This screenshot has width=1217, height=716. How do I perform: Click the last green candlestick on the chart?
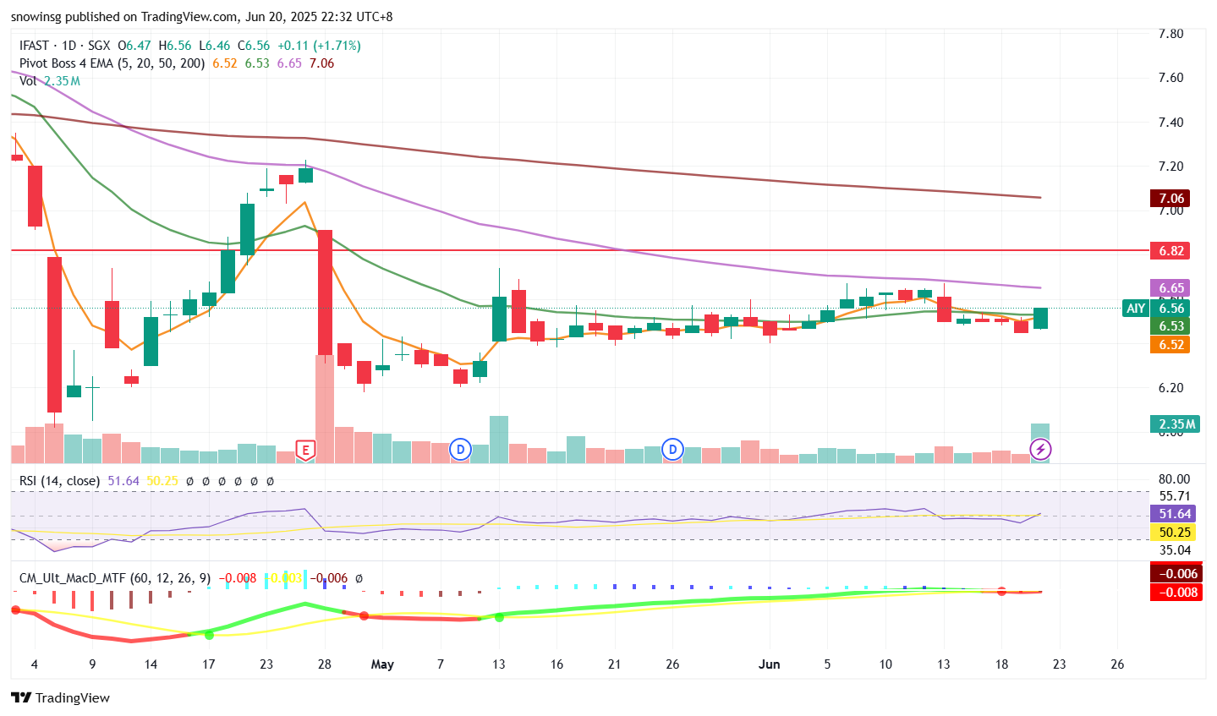[1040, 319]
